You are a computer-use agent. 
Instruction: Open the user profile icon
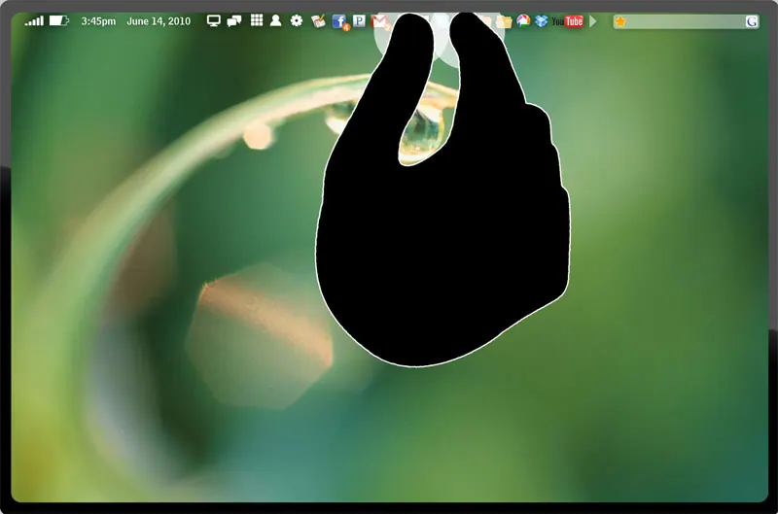[x=275, y=20]
